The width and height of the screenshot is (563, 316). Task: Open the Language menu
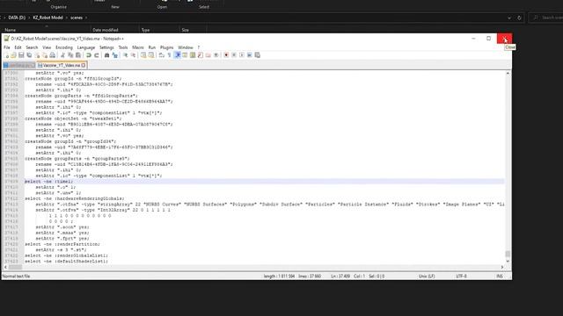86,47
